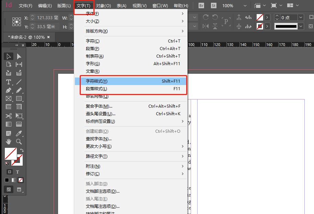Screen dimensions: 314x214
Task: Select the Vertical Grid tool
Action: tap(19, 107)
